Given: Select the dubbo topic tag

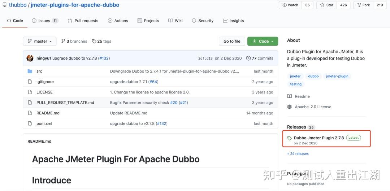Looking at the screenshot, I should tap(313, 76).
